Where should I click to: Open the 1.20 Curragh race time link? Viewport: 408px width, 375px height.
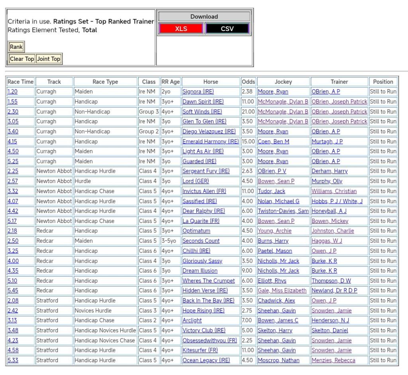point(12,92)
